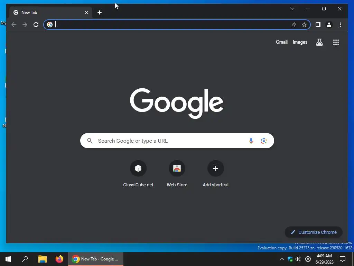Image resolution: width=354 pixels, height=266 pixels.
Task: Share this page icon in address bar
Action: [293, 25]
